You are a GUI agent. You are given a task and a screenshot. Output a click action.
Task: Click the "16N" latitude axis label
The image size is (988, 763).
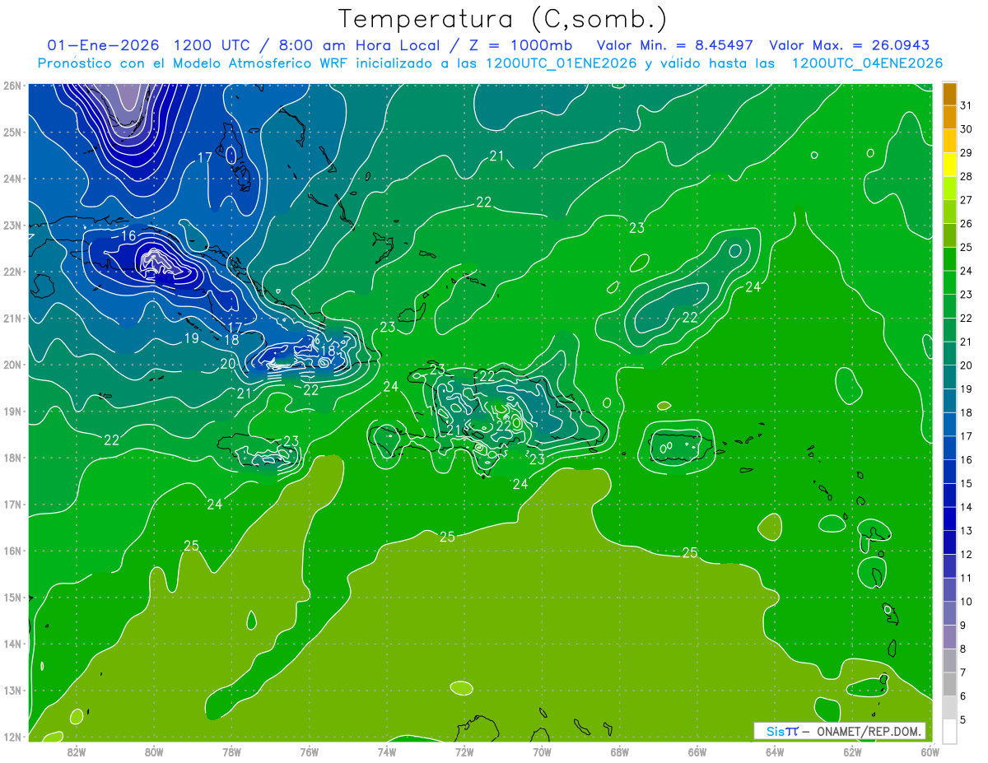click(x=12, y=551)
